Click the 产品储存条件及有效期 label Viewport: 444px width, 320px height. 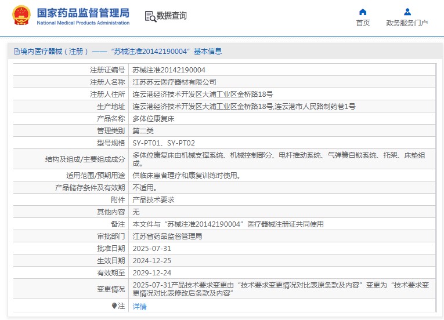pyautogui.click(x=90, y=188)
